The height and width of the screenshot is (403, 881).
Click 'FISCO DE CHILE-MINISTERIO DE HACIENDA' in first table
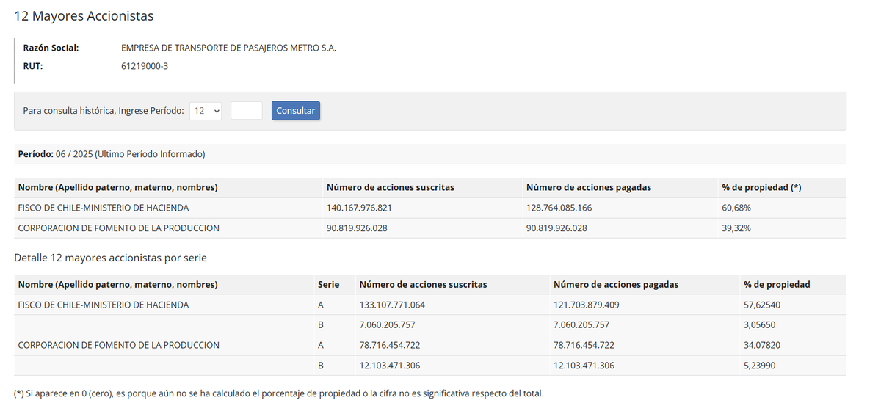point(104,208)
